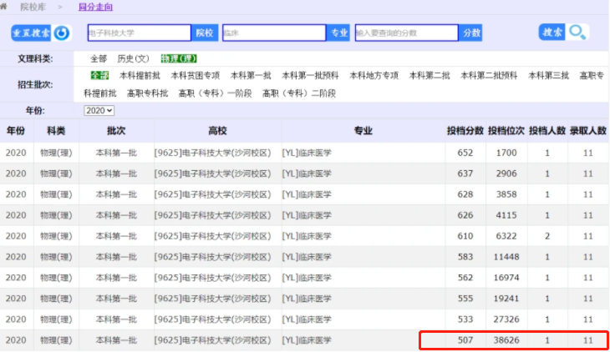This screenshot has width=610, height=352.
Task: Select 历史(文) subject category
Action: pos(133,58)
